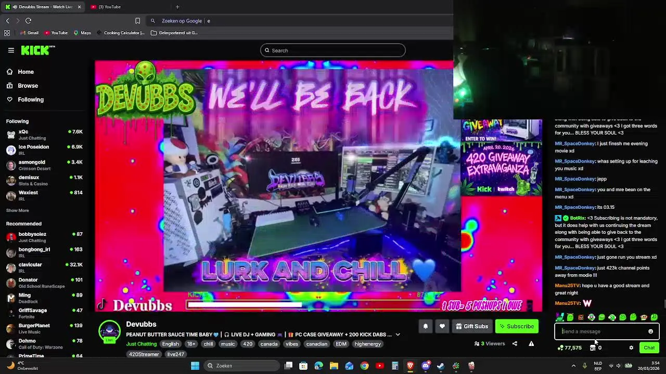The height and width of the screenshot is (374, 666).
Task: Select the highenergy tag
Action: [x=367, y=344]
